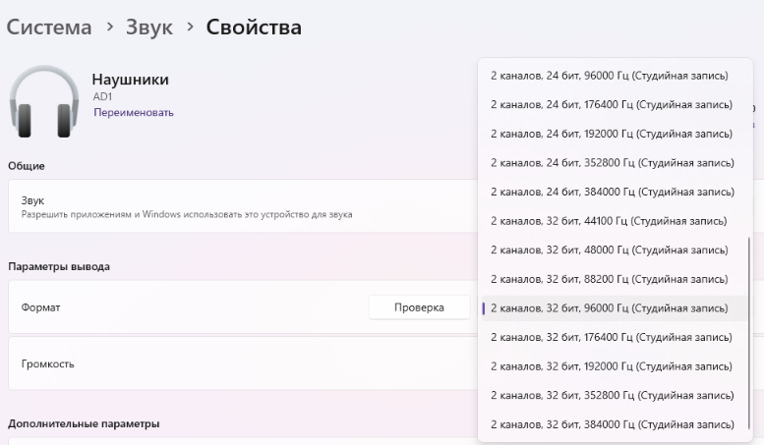Select 2 каналов, 24 бит, 96000 Гц
This screenshot has height=445, width=764.
click(x=611, y=76)
